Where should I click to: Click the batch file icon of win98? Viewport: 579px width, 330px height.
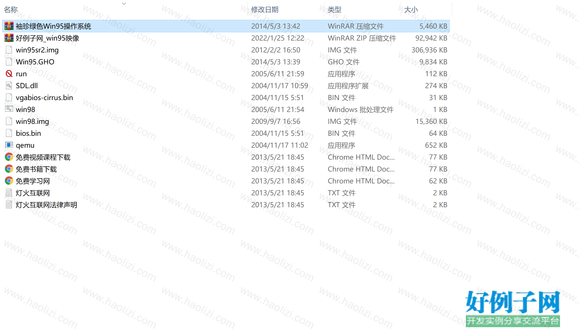[x=9, y=109]
